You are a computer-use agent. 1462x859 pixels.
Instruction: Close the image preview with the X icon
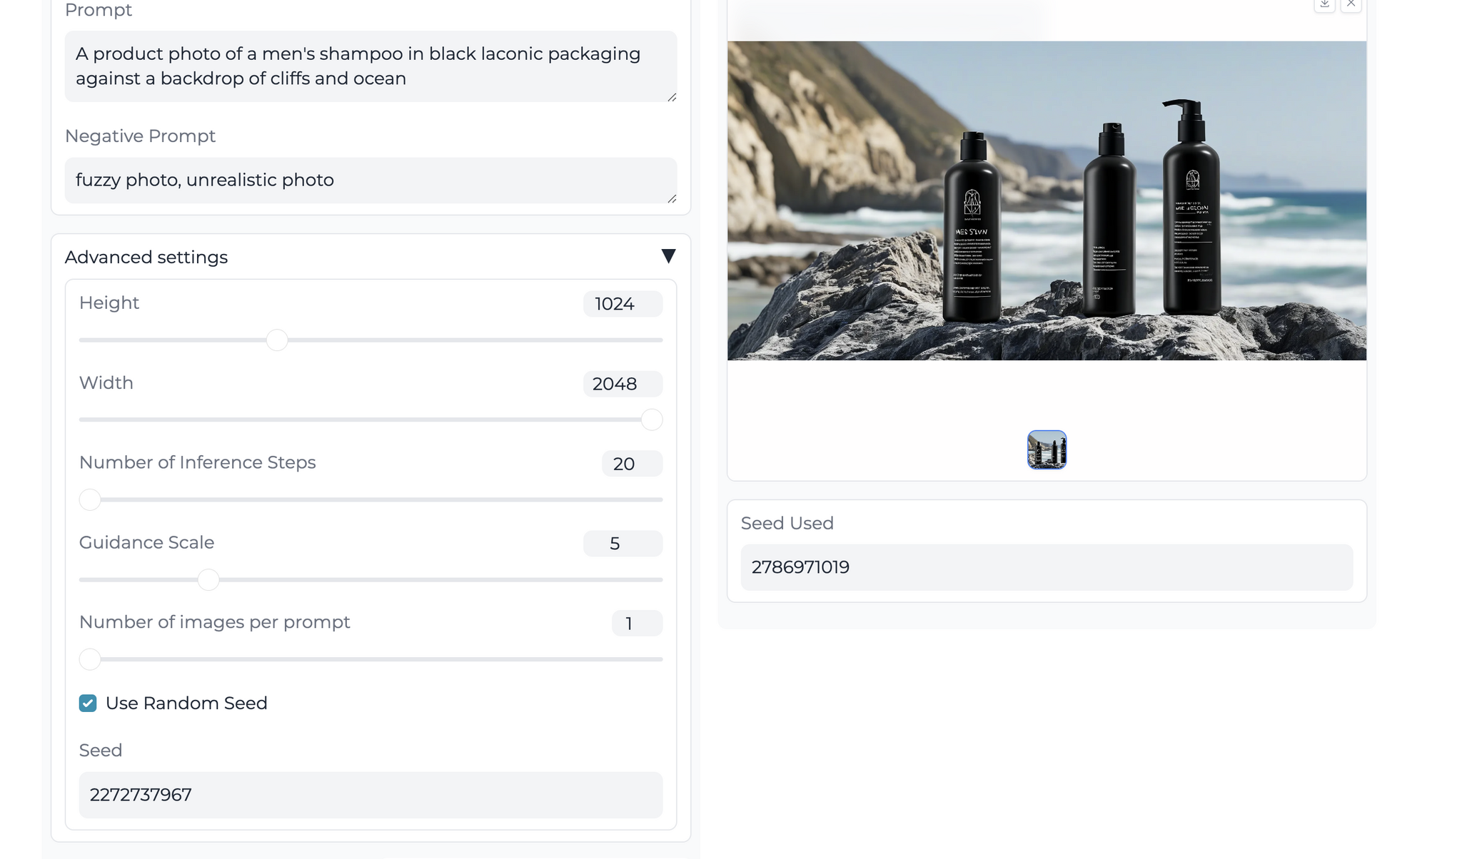1351,4
